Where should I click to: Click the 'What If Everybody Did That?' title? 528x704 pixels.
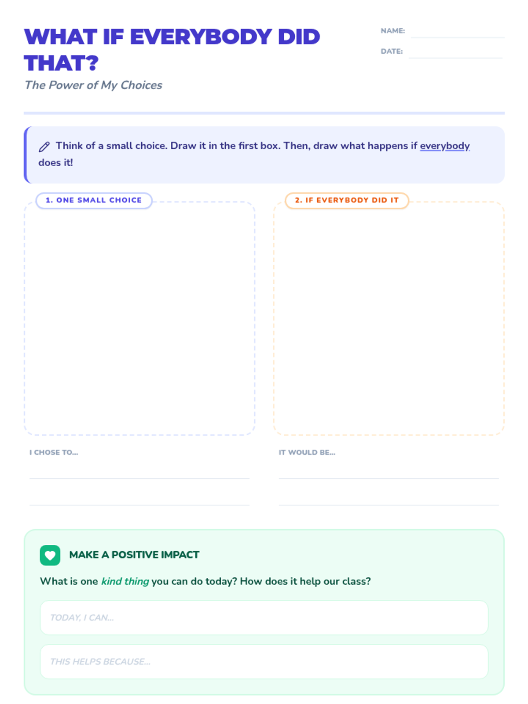[x=172, y=50]
